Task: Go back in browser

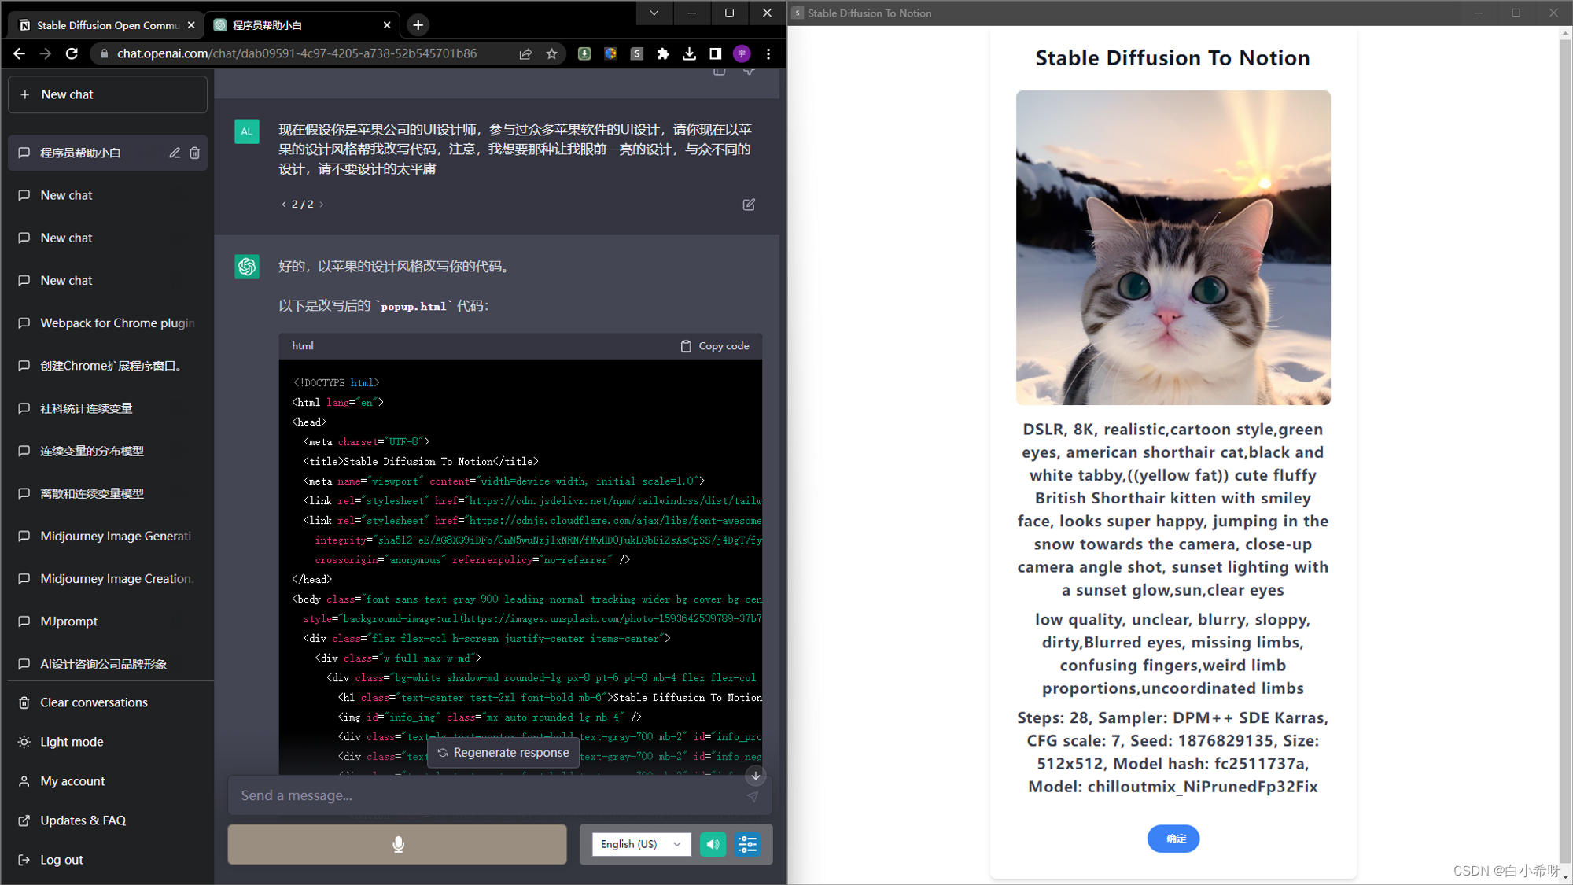Action: click(19, 53)
